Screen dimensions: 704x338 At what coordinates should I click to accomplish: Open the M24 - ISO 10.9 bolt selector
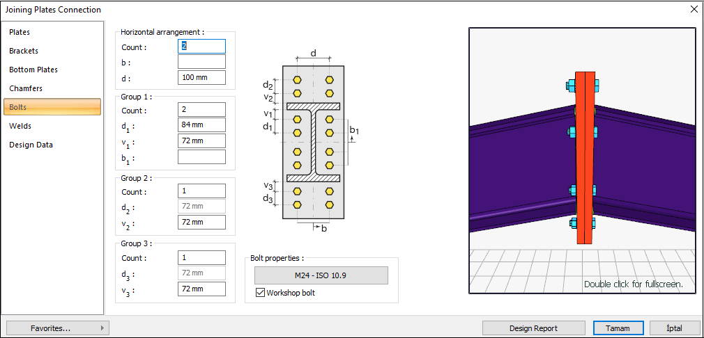pos(321,275)
